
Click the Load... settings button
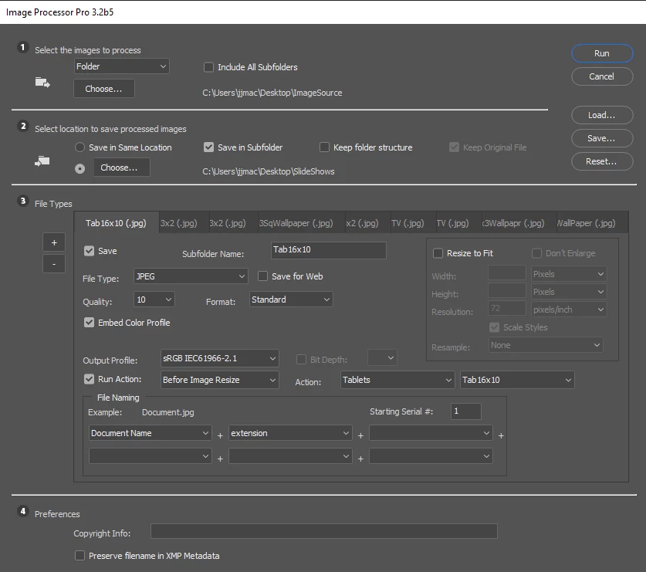602,115
